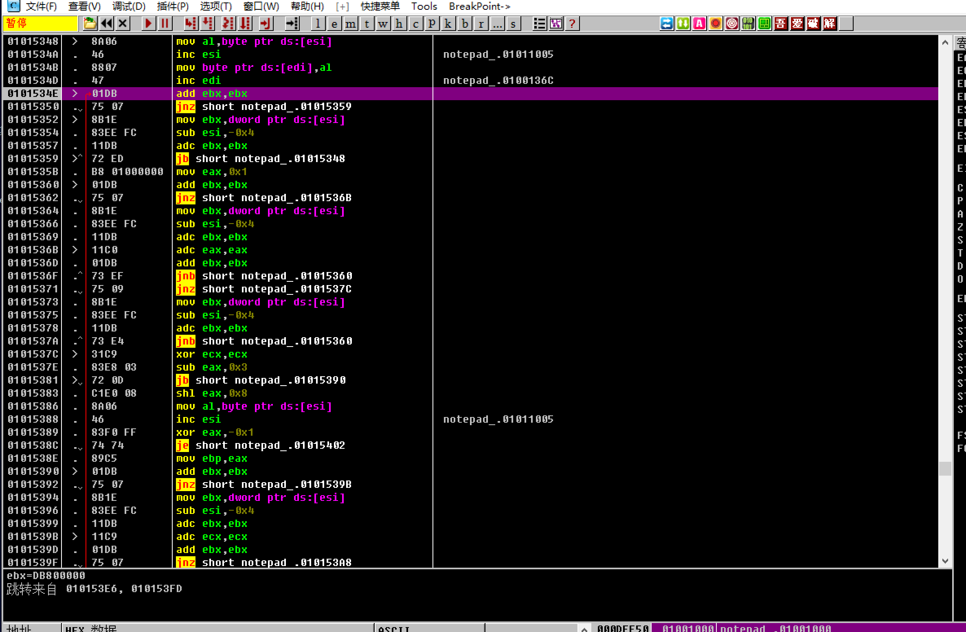
Task: Click the execute till return icon
Action: tap(266, 24)
